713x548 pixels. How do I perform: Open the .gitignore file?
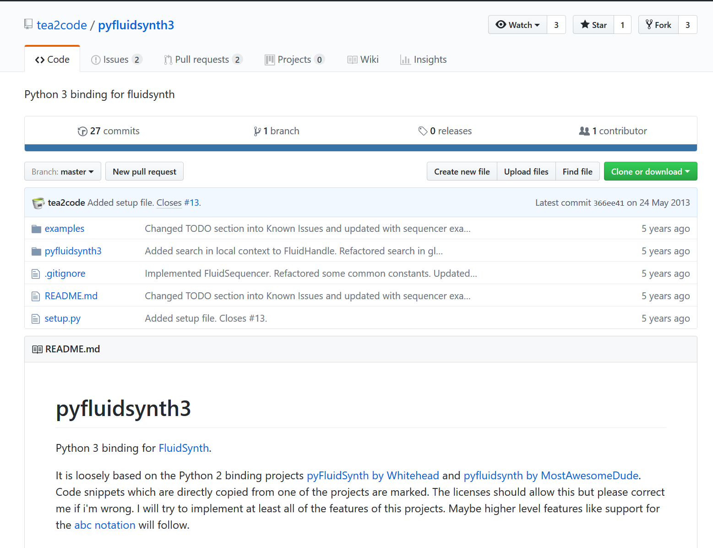pos(65,274)
